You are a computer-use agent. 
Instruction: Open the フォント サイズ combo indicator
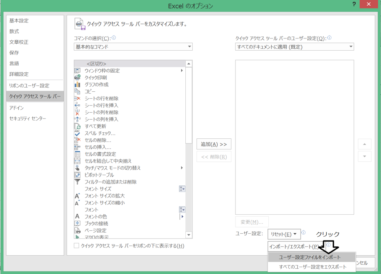coord(182,189)
